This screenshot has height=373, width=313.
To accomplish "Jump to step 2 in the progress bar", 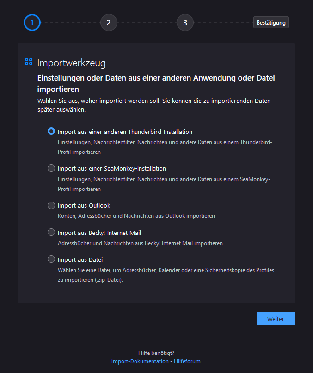I will [109, 22].
